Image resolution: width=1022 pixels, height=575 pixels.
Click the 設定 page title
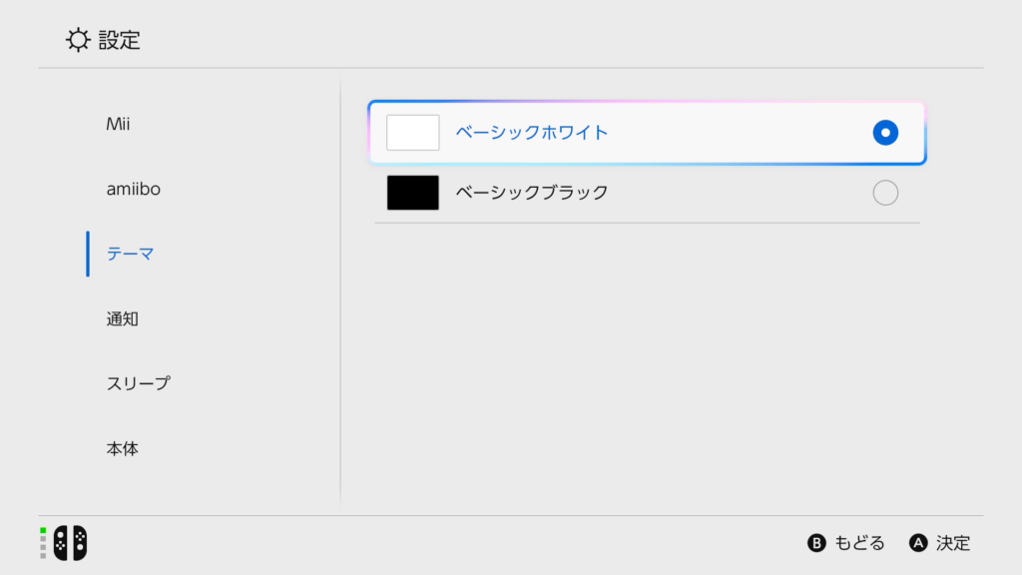coord(120,40)
